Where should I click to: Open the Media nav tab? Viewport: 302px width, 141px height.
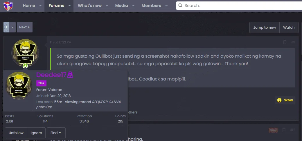(x=122, y=6)
